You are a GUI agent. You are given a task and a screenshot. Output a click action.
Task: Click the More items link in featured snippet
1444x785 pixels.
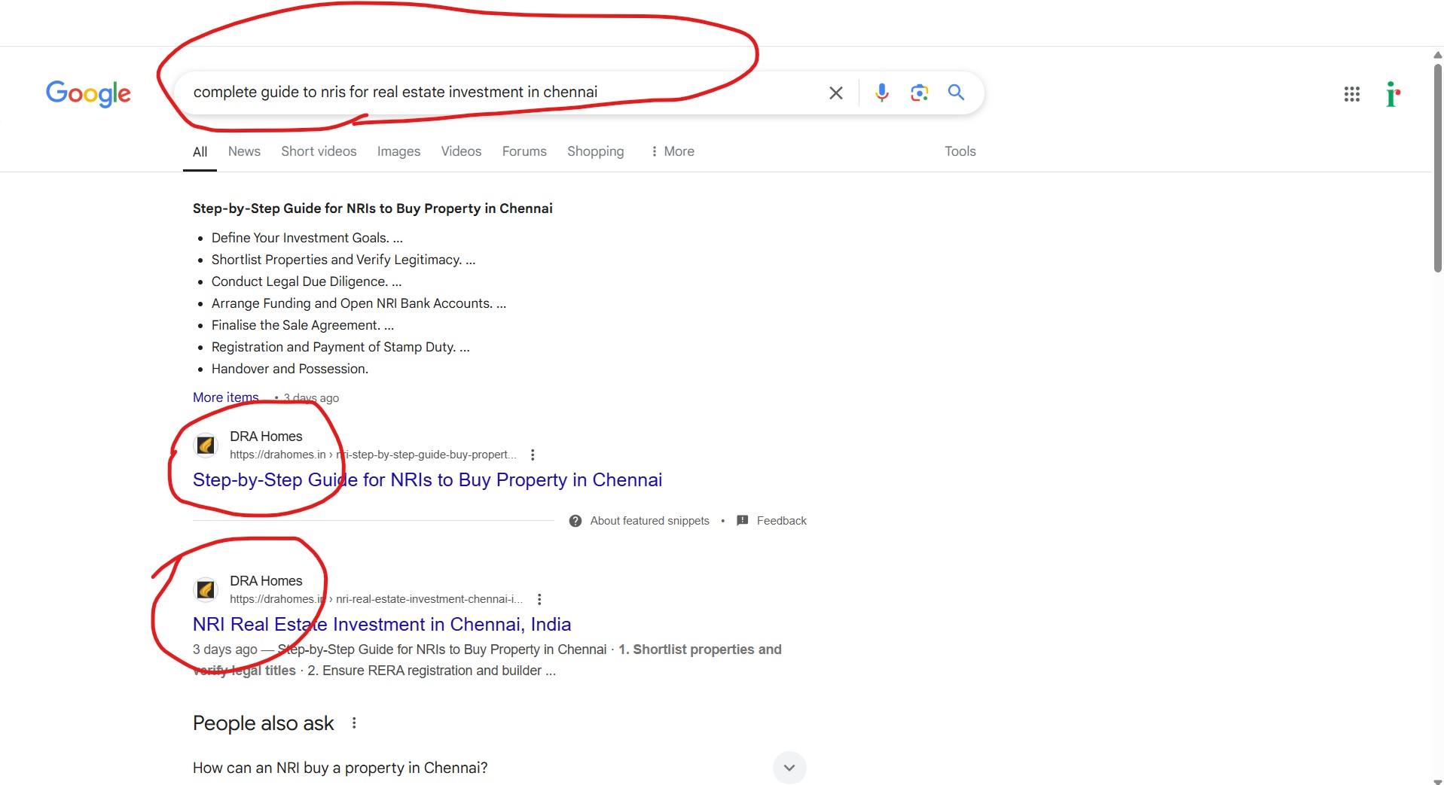point(224,397)
